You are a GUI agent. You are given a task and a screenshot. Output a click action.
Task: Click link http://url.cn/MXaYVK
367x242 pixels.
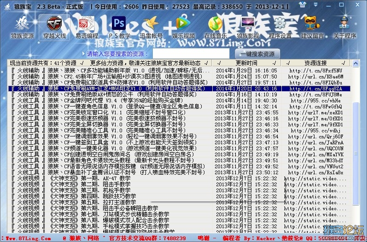point(316,154)
